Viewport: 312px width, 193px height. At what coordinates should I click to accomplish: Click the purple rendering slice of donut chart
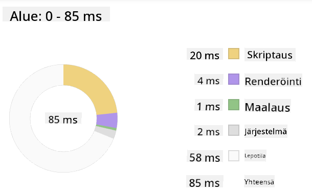[107, 120]
